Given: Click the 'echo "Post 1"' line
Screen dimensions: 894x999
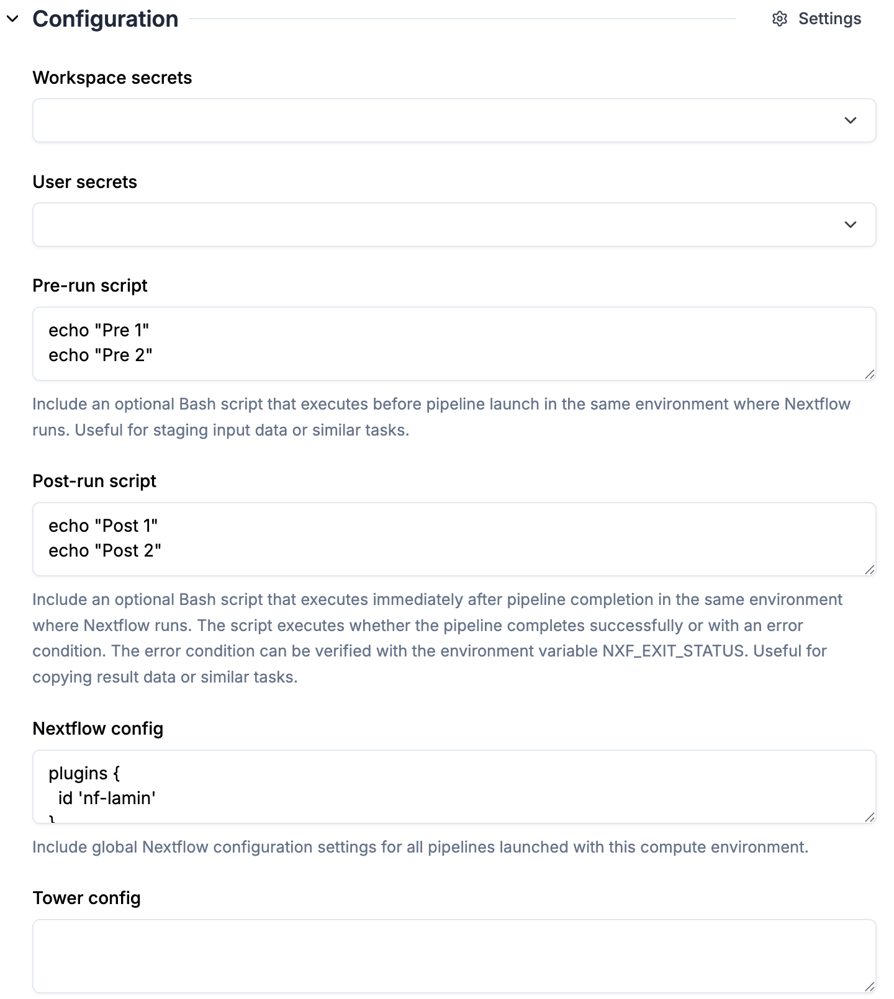Looking at the screenshot, I should (103, 526).
